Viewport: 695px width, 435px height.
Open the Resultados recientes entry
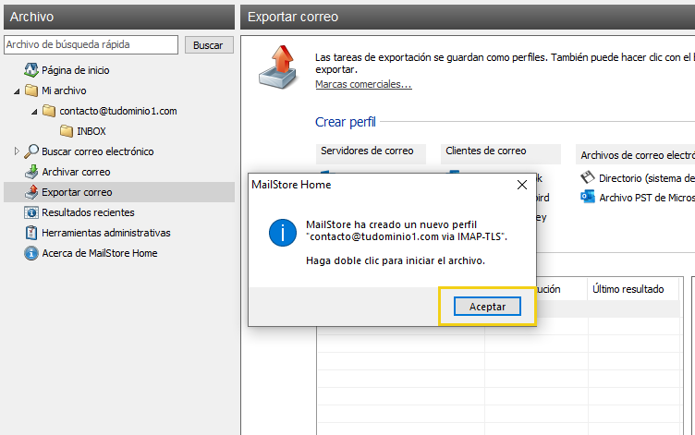(88, 212)
